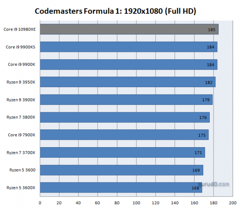Click the axis tick label 60
242x209 pixels.
97,203
